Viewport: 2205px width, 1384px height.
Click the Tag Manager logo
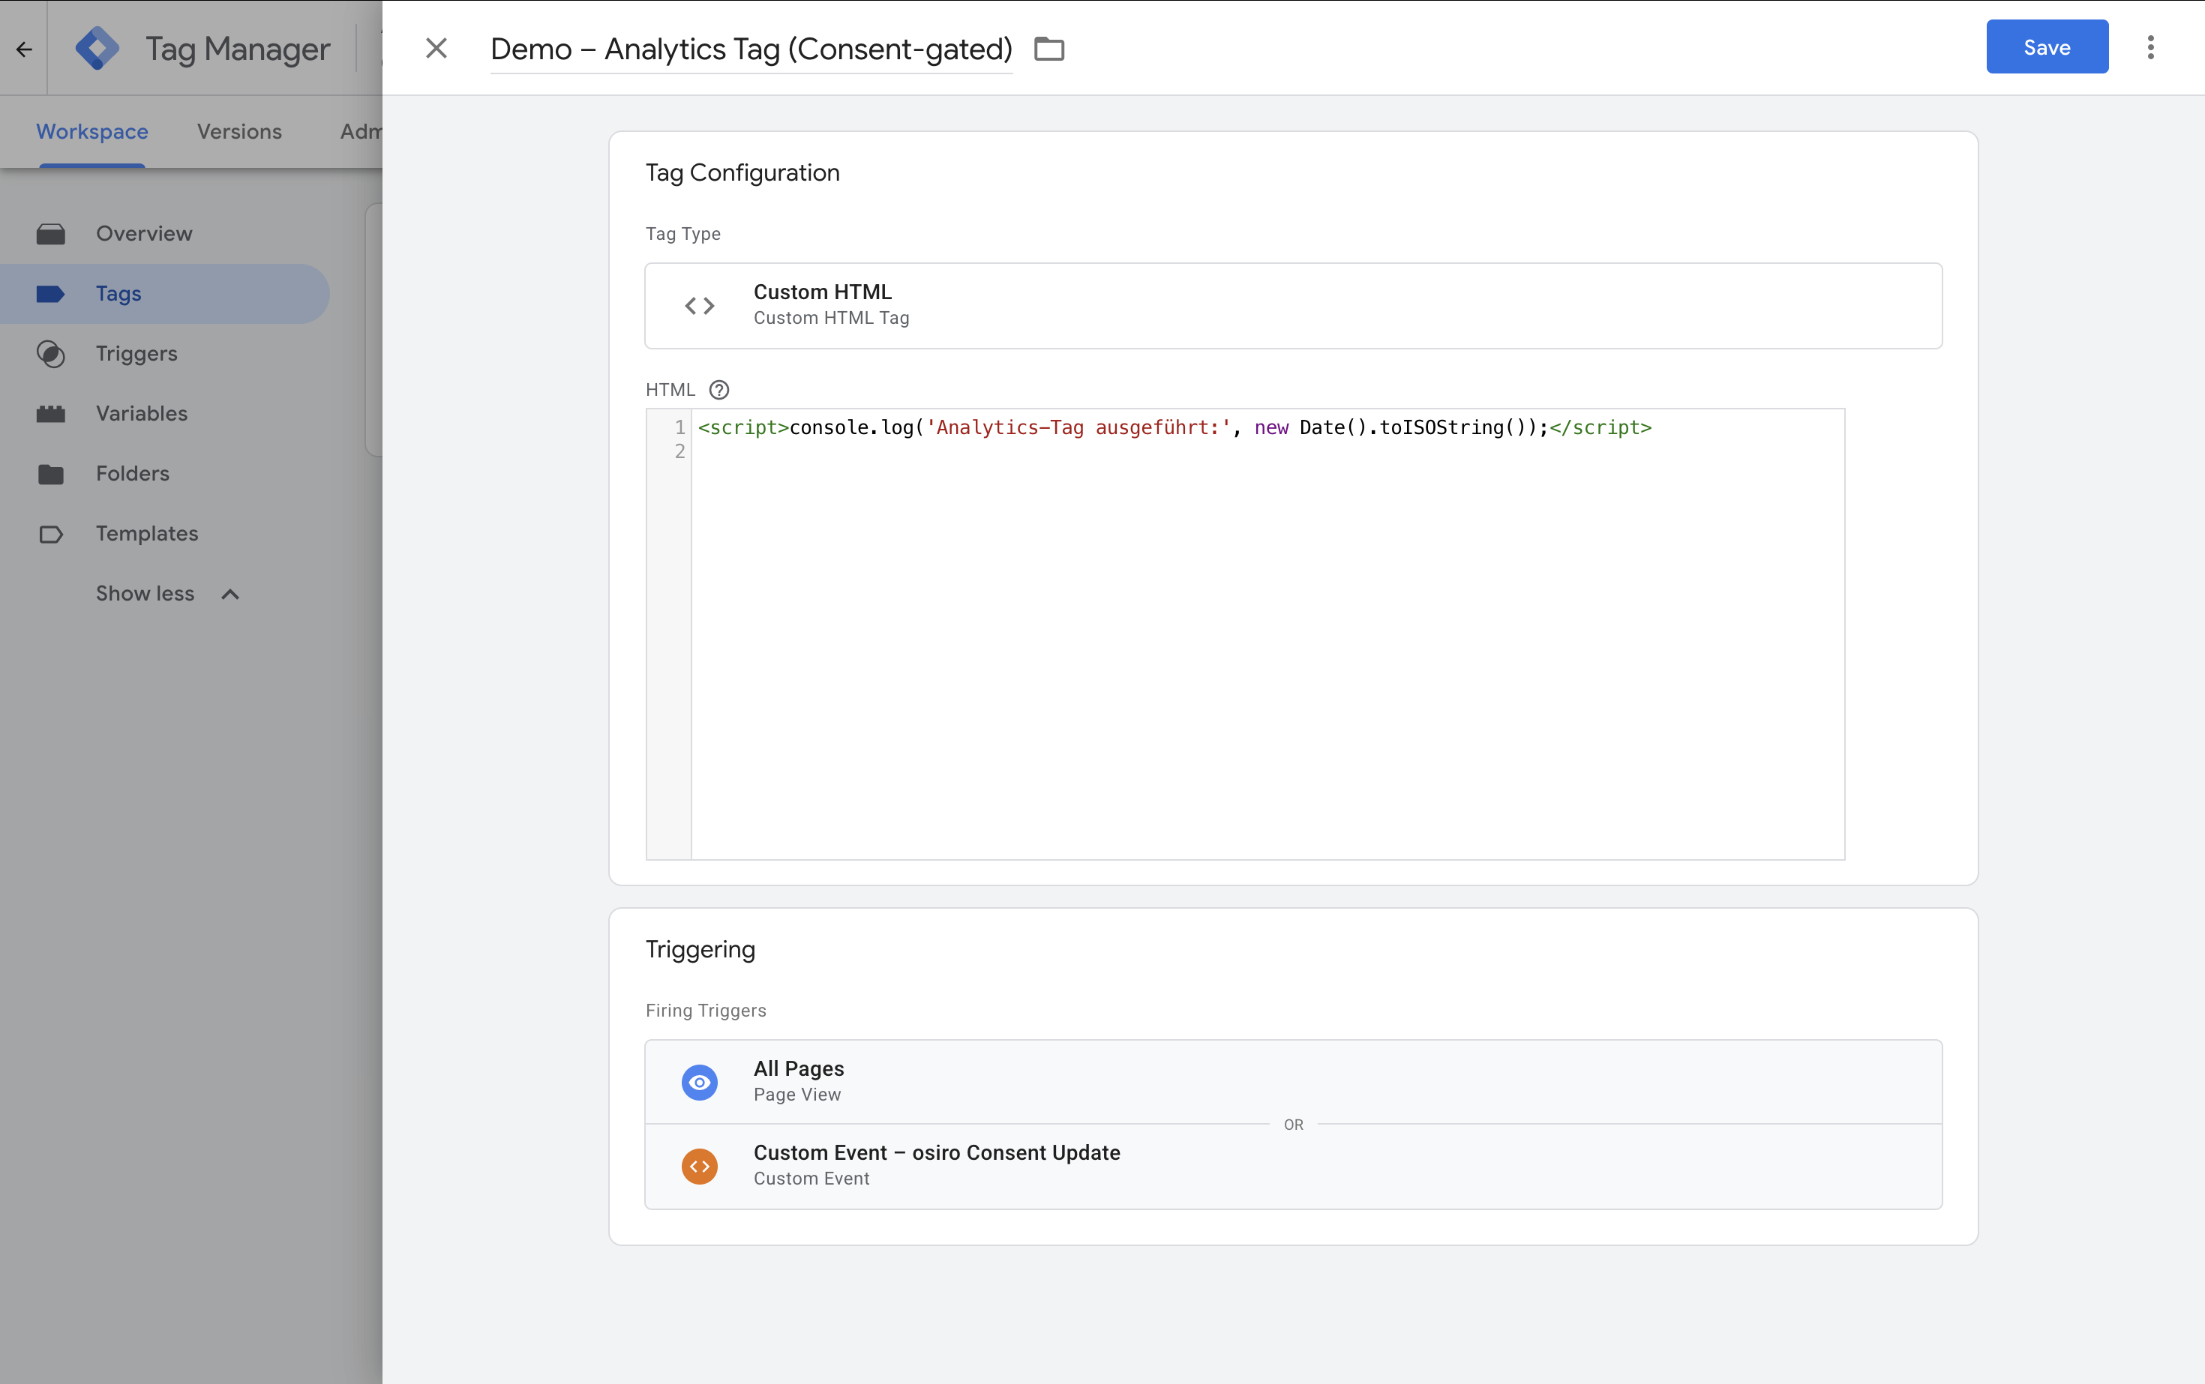pos(97,49)
